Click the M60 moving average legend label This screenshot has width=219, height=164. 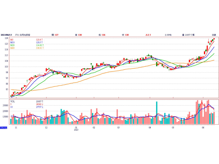13,48
